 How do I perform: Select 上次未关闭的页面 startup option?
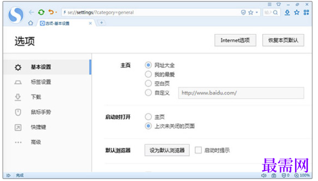click(148, 126)
